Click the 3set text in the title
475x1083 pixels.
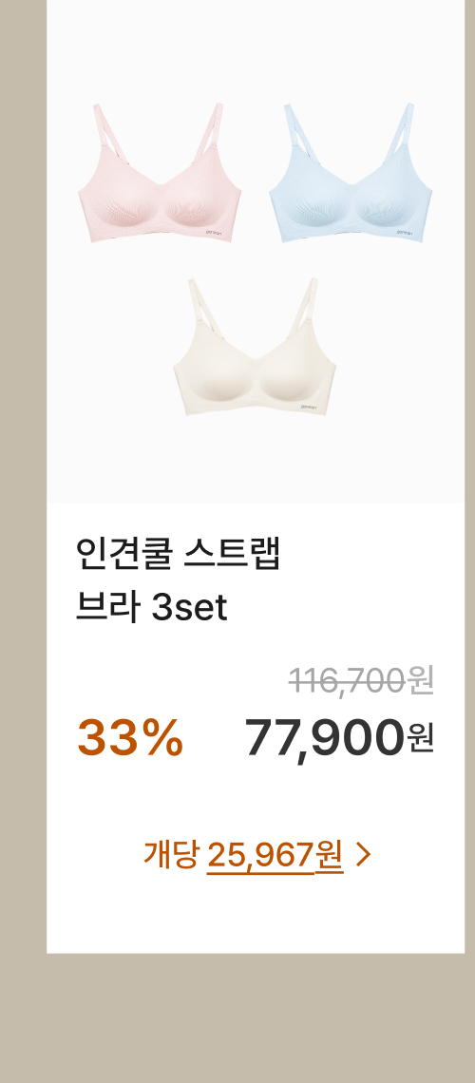click(189, 609)
